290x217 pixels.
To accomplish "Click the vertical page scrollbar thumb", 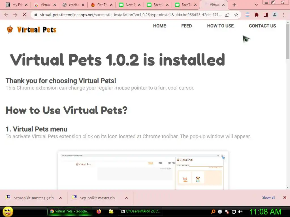I will click(x=288, y=42).
